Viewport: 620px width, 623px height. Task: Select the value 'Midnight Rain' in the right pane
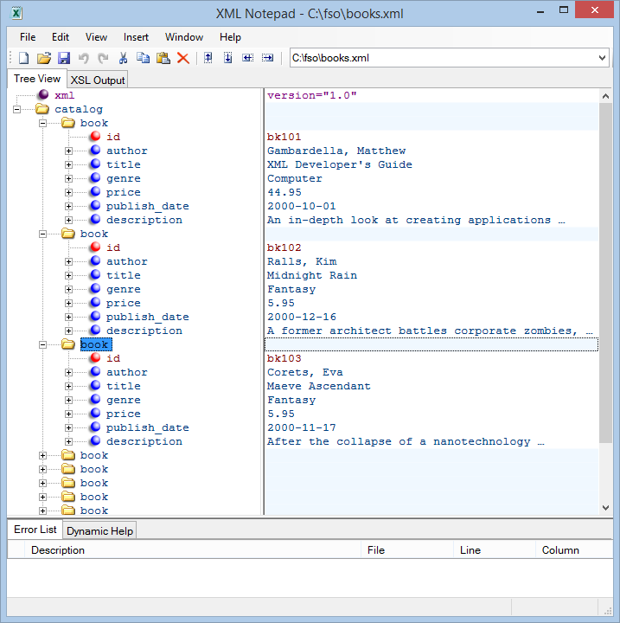click(x=312, y=276)
